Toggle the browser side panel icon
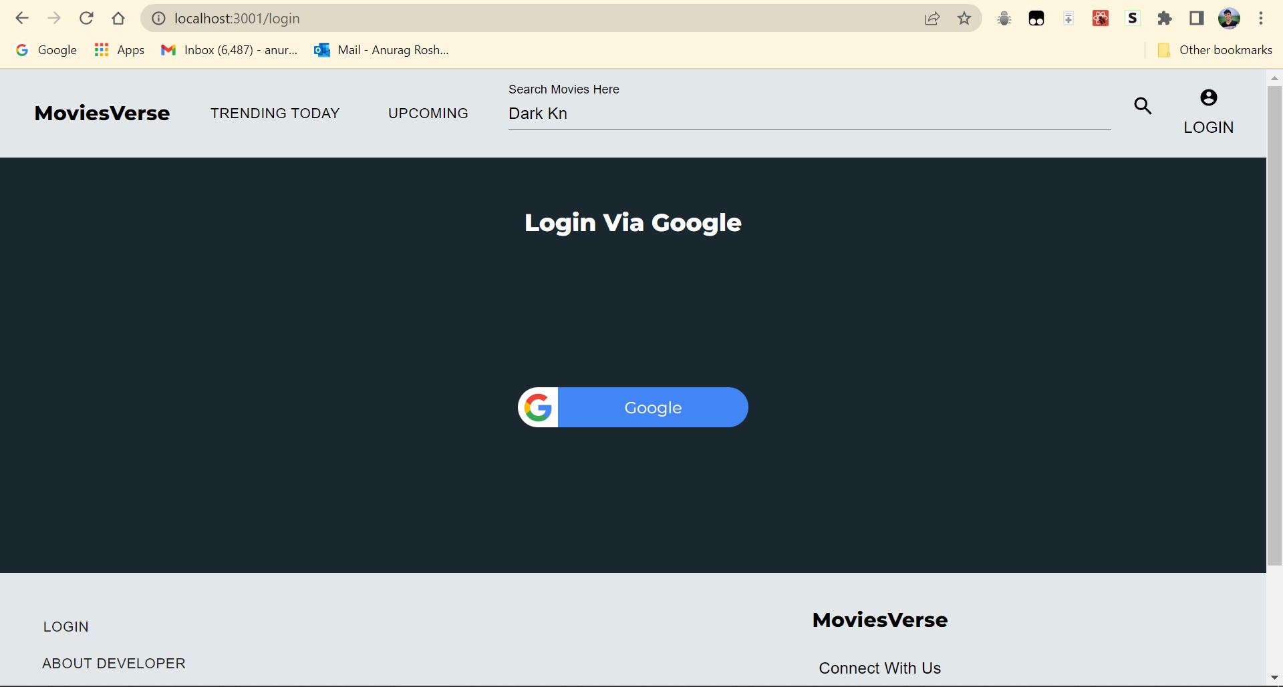The image size is (1283, 687). click(x=1197, y=19)
